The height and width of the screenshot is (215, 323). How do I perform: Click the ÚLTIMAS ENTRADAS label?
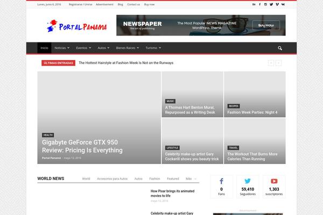click(58, 63)
